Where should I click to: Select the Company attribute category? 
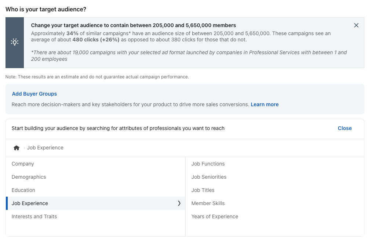[23, 164]
